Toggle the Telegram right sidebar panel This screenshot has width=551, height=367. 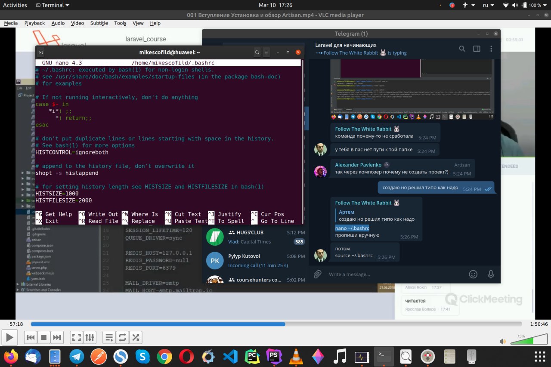477,49
